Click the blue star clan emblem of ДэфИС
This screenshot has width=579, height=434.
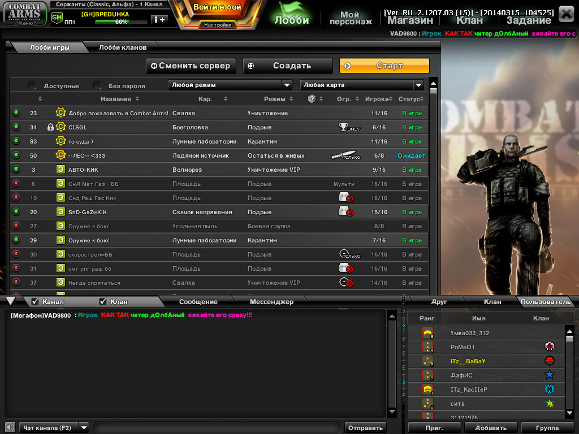tap(550, 375)
